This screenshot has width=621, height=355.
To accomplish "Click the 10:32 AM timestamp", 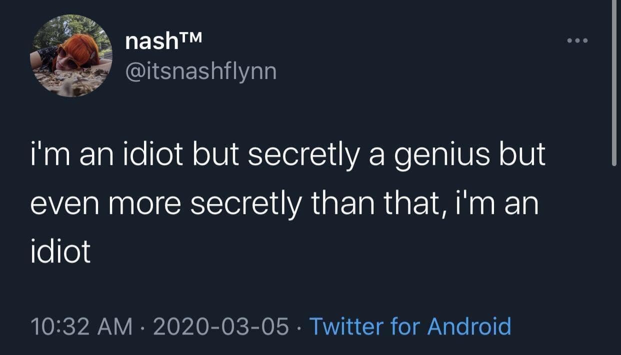I will pyautogui.click(x=81, y=326).
